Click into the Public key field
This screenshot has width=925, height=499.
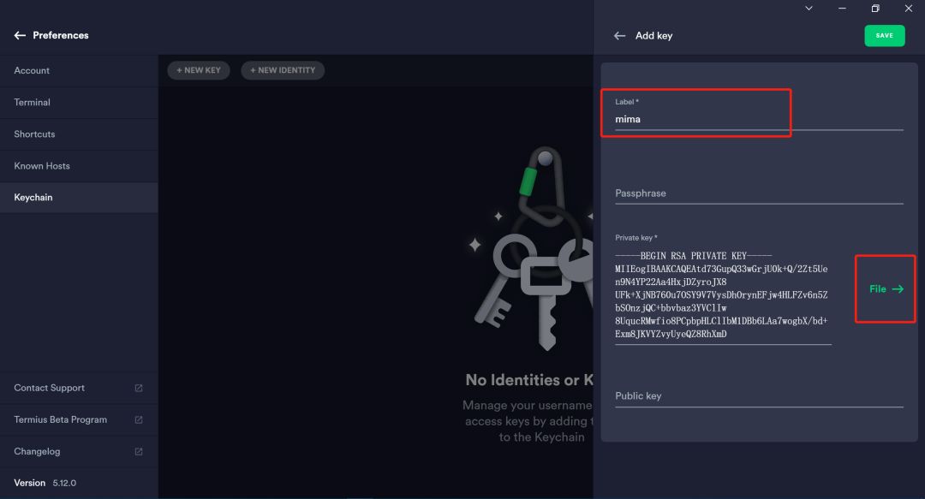tap(758, 396)
